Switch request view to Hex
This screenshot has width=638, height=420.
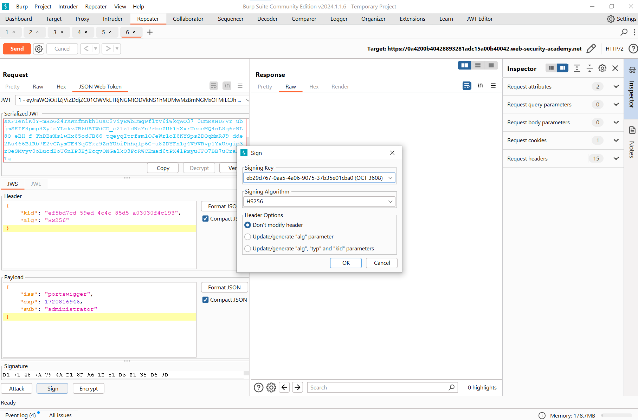point(61,86)
